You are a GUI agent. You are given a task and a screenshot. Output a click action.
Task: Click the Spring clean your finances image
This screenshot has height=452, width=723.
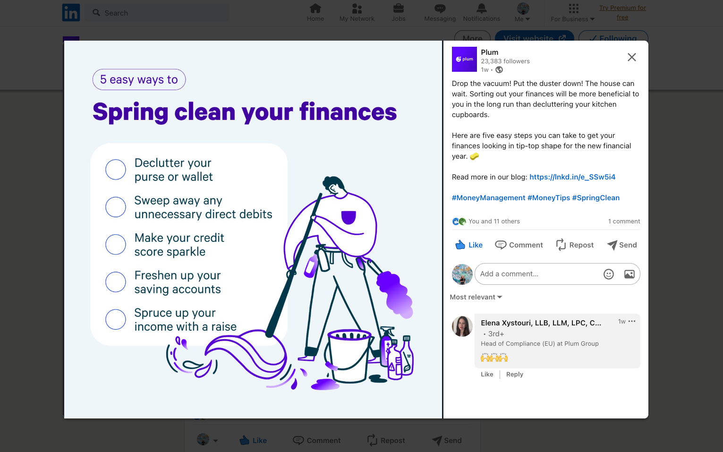(253, 230)
